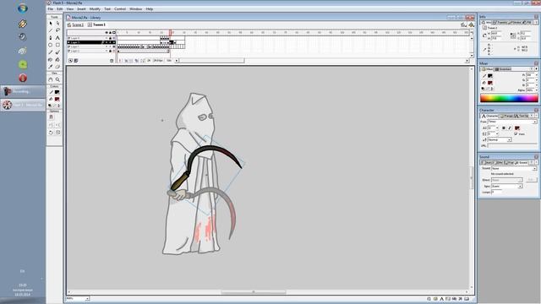Toggle the lock on the topmost layer
This screenshot has width=541, height=304.
(111, 38)
